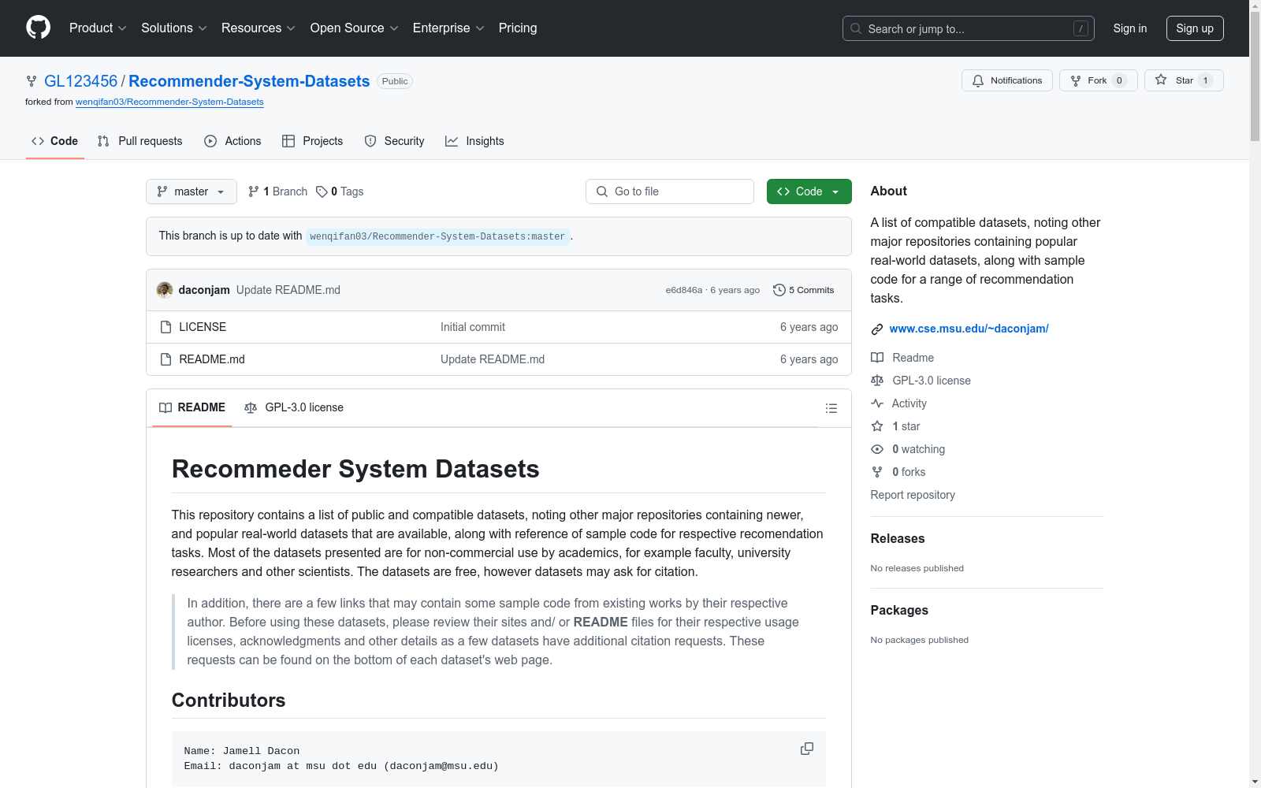1261x788 pixels.
Task: Open the Packages heading link
Action: point(899,611)
